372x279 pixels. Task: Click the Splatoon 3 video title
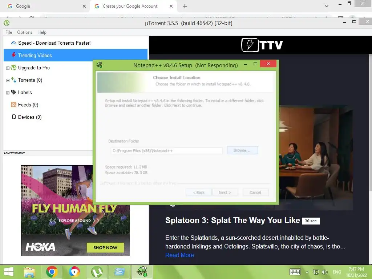(x=232, y=221)
